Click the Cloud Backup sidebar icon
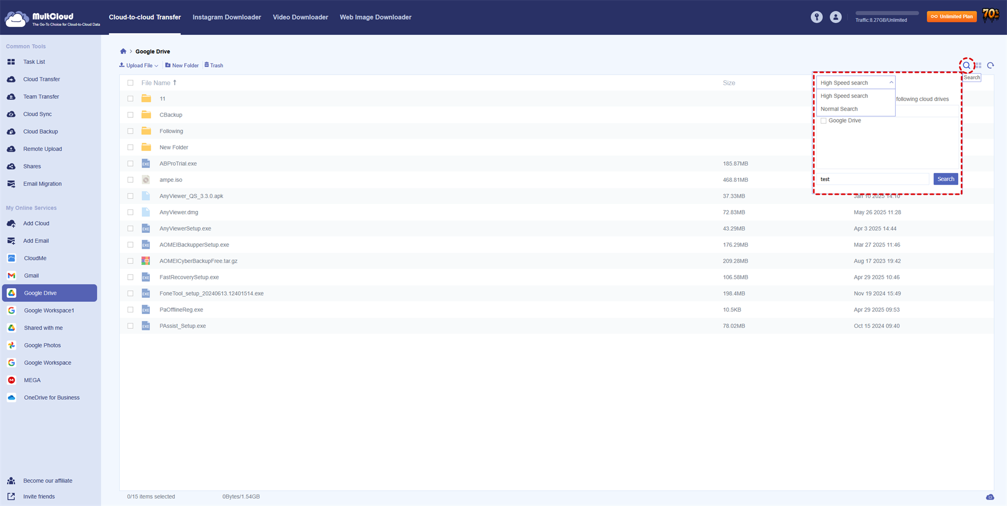Screen dimensions: 1007x506 point(11,132)
